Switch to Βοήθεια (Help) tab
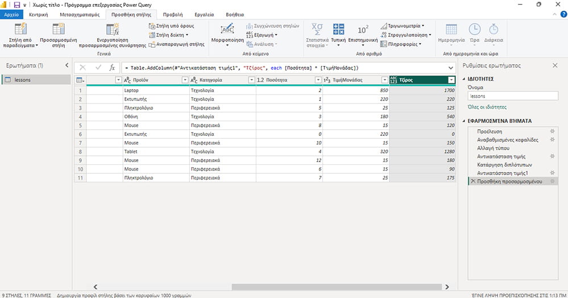The image size is (568, 298). tap(235, 14)
